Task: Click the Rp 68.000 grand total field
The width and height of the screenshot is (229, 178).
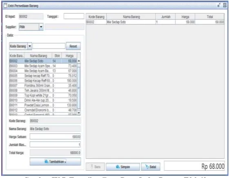Action: (x=194, y=166)
